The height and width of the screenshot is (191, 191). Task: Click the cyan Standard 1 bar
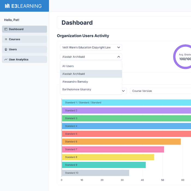(x=126, y=103)
